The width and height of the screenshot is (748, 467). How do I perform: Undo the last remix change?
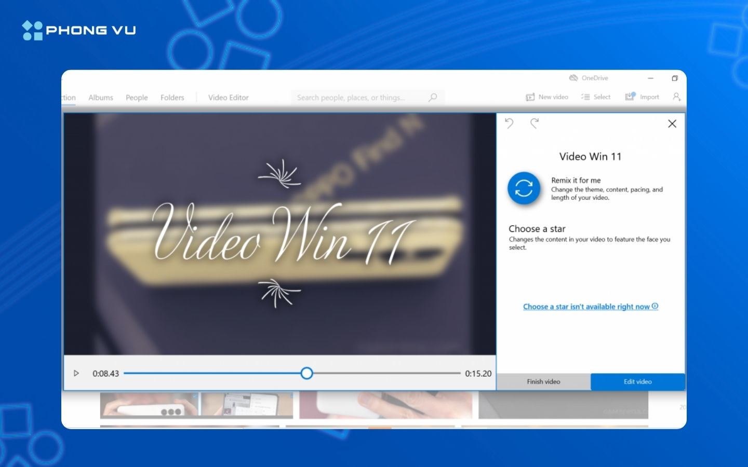point(509,123)
